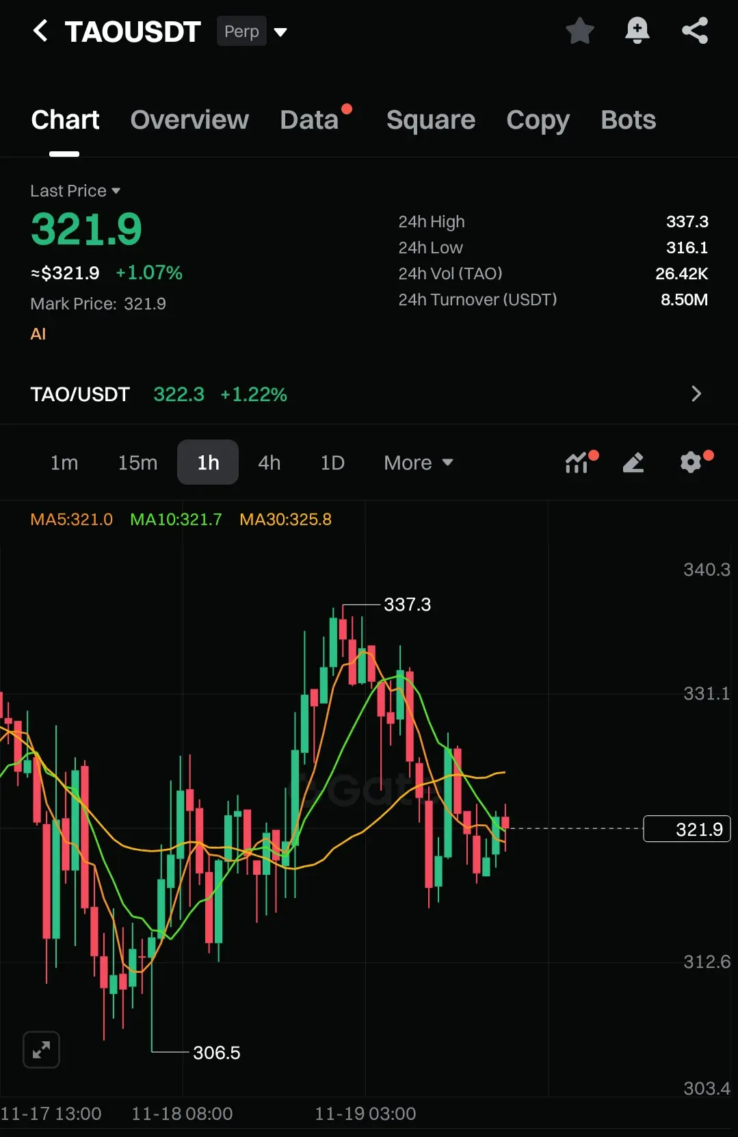Viewport: 738px width, 1137px height.
Task: Add TAOUSDT to favorites star
Action: [x=579, y=31]
